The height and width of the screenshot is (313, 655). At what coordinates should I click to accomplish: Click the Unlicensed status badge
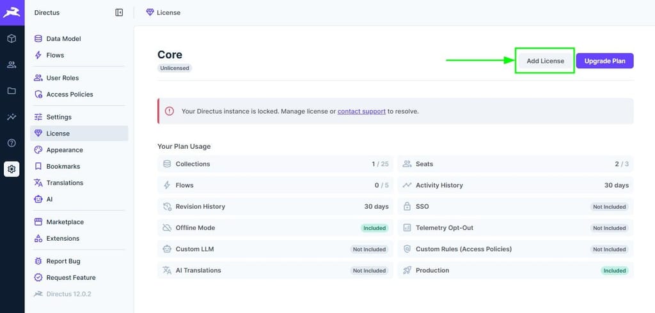(175, 68)
